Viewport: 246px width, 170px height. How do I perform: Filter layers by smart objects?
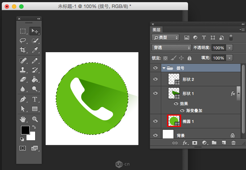(x=221, y=38)
